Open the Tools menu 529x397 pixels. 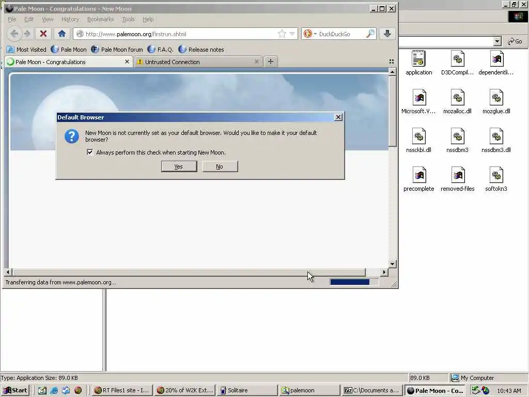coord(128,19)
